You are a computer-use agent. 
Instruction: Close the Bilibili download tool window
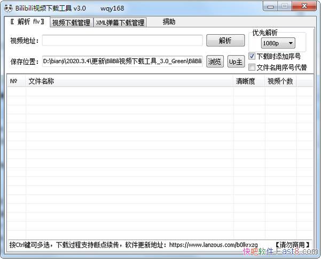click(x=303, y=7)
